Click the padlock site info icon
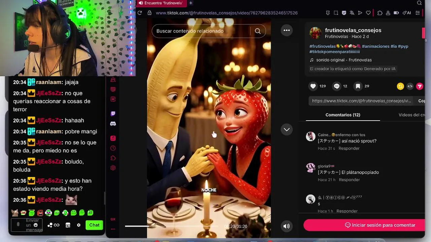 (x=149, y=13)
